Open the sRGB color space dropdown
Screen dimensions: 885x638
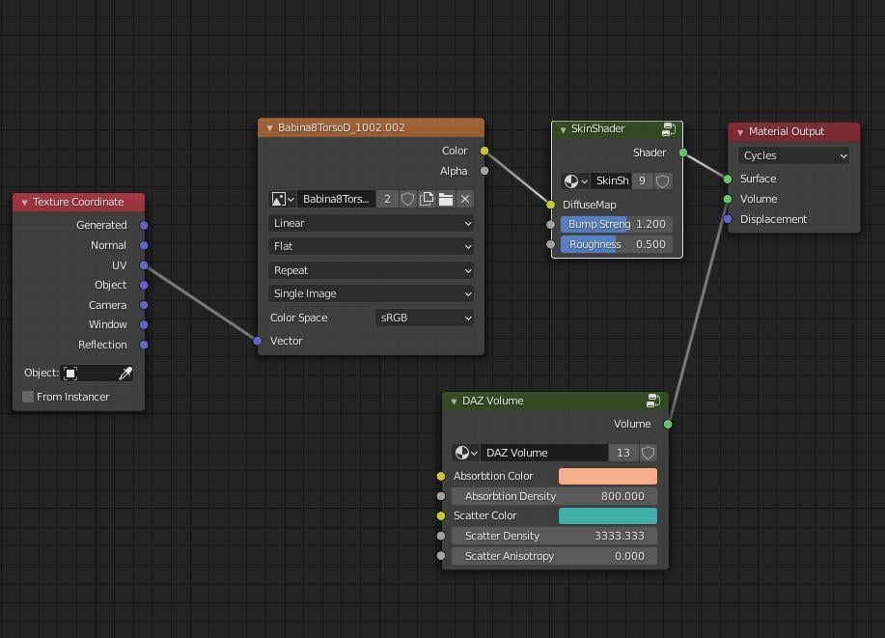(x=425, y=318)
